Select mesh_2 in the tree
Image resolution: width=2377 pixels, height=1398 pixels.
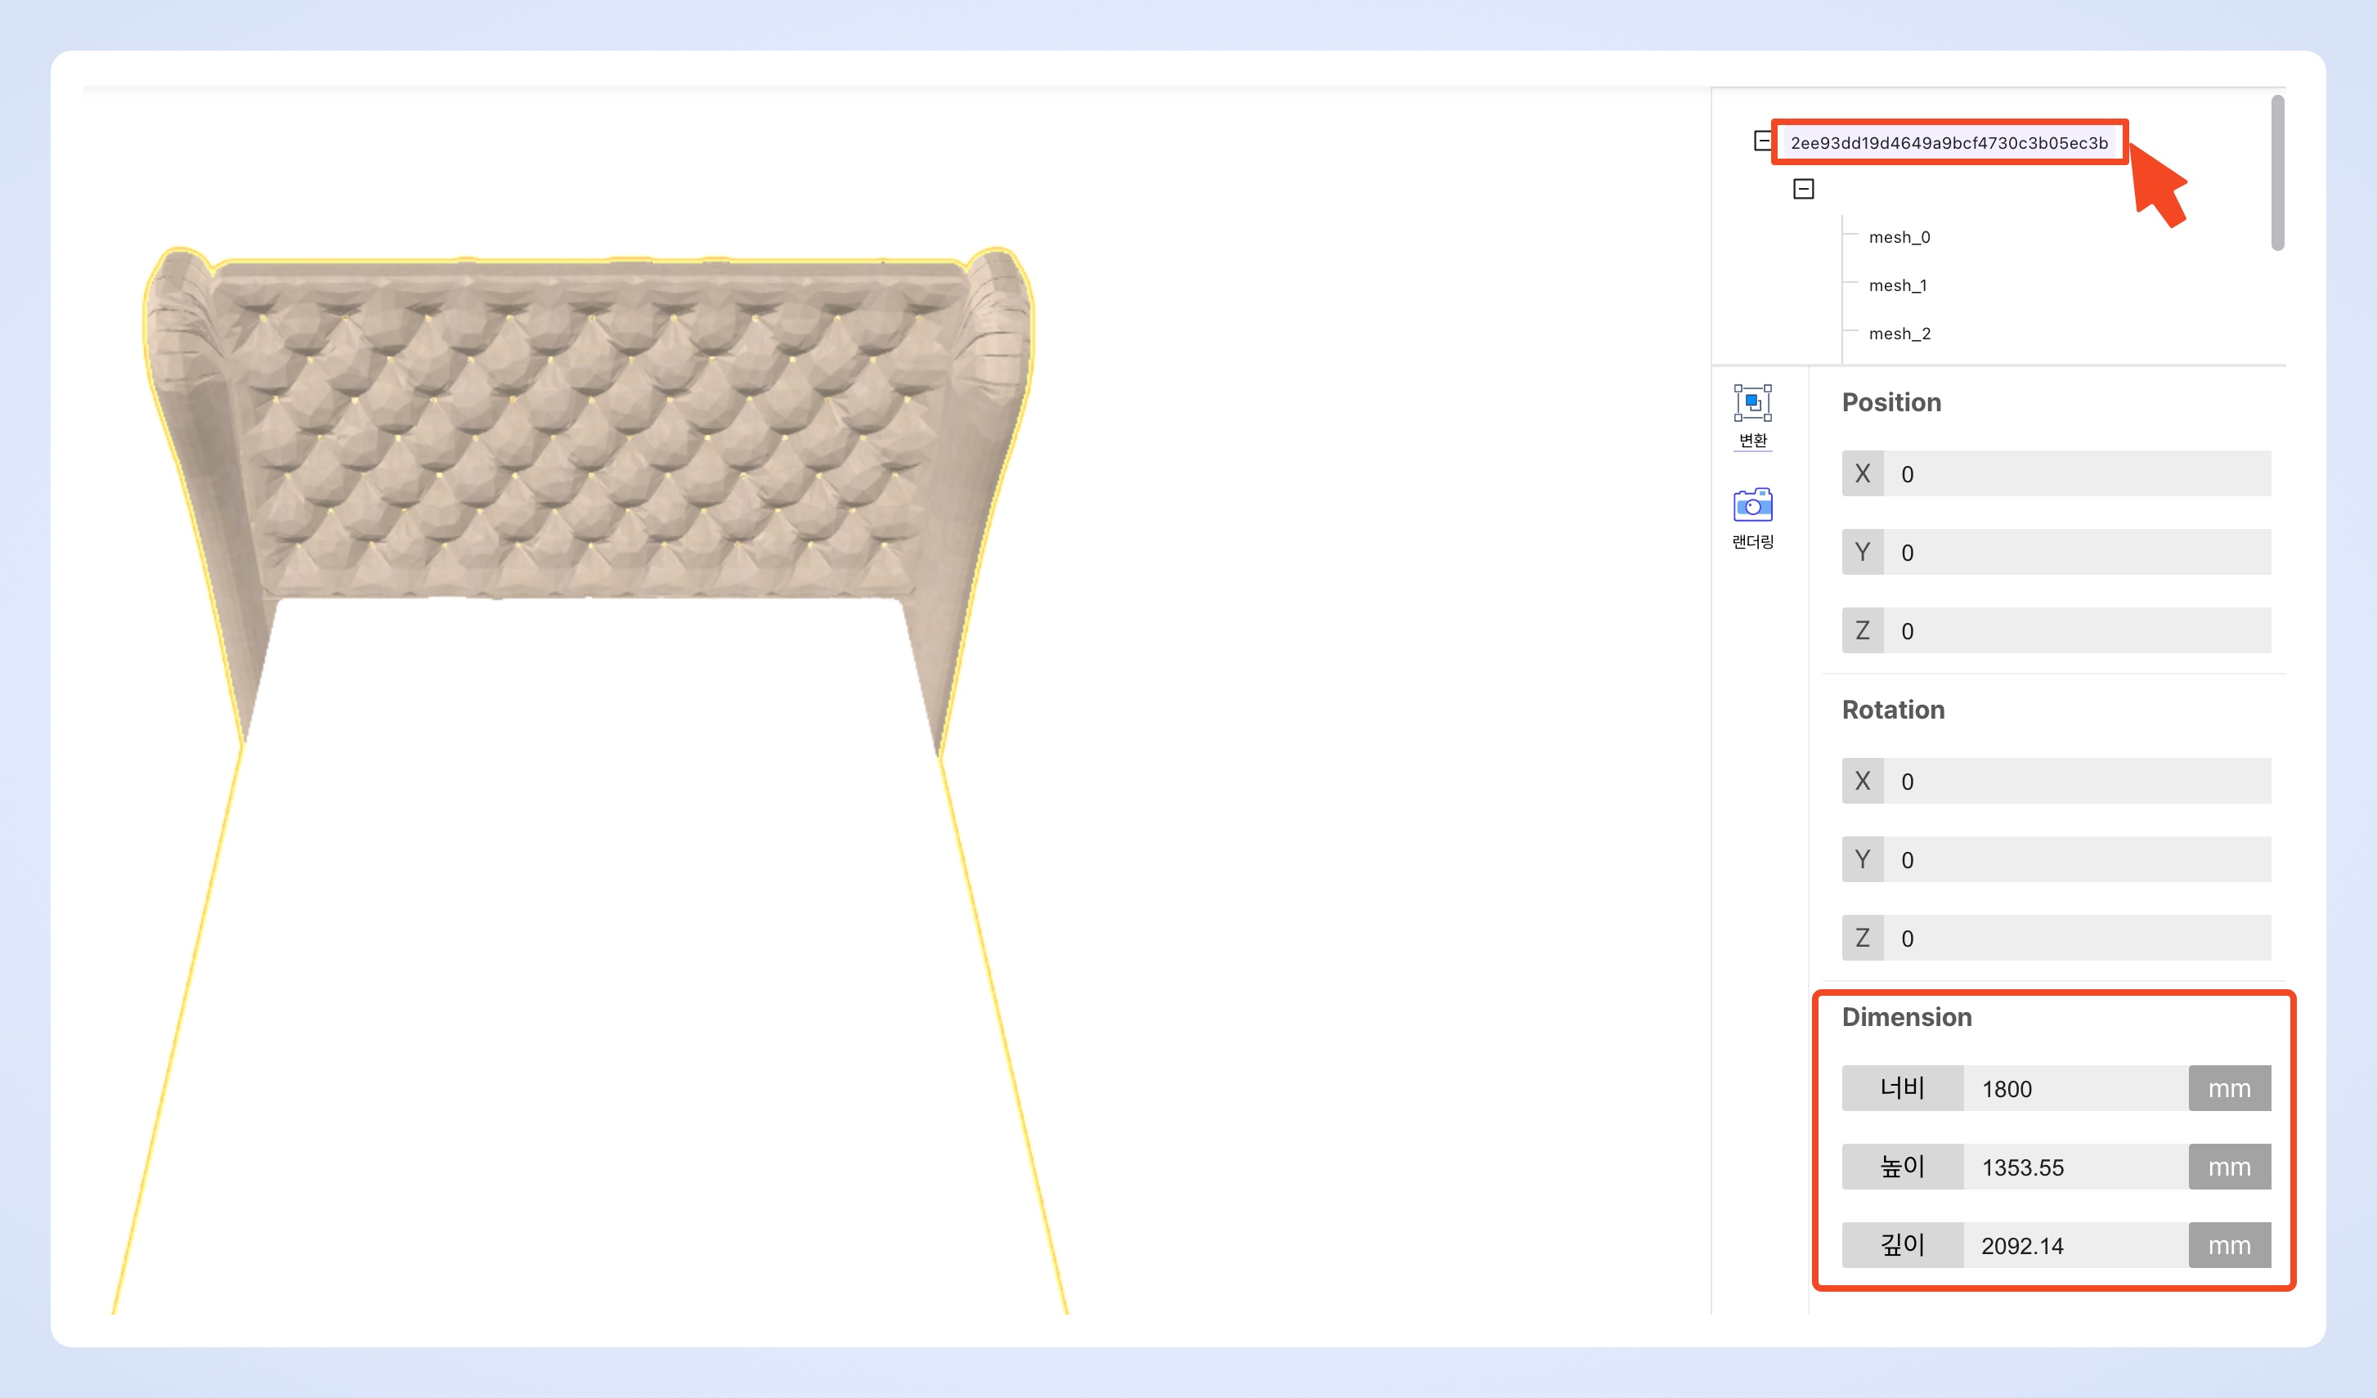tap(1899, 334)
